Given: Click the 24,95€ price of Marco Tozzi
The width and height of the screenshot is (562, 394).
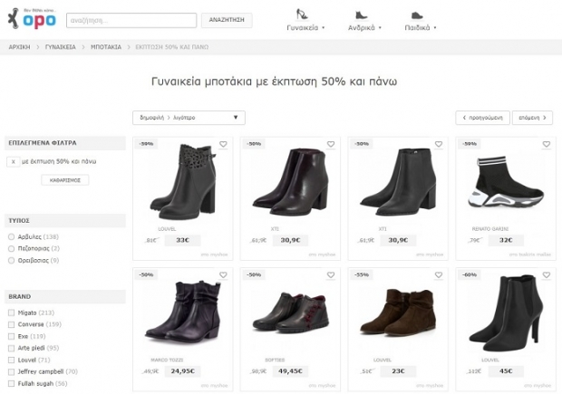Looking at the screenshot, I should coord(183,371).
